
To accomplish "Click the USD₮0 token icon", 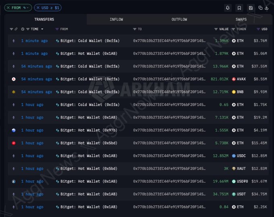I will pos(234,182).
